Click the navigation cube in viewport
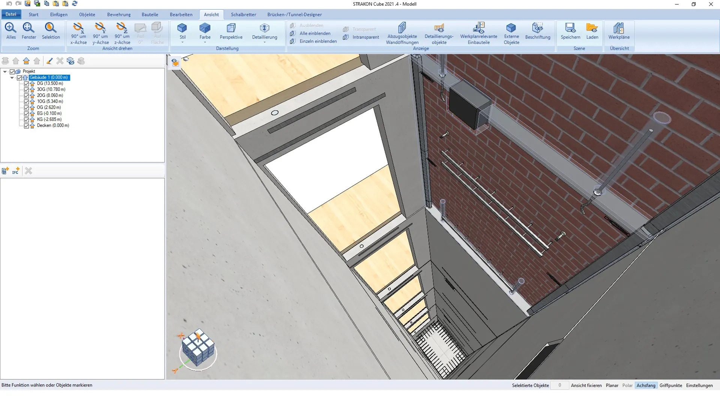 (198, 347)
